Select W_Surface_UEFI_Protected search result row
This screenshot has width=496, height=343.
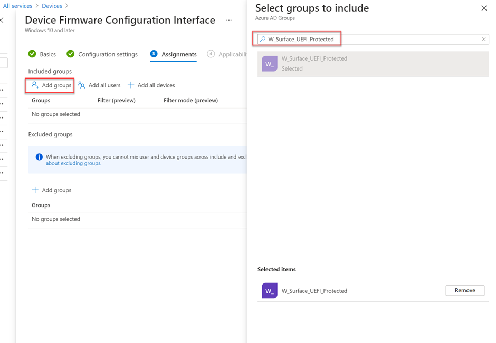tap(373, 63)
